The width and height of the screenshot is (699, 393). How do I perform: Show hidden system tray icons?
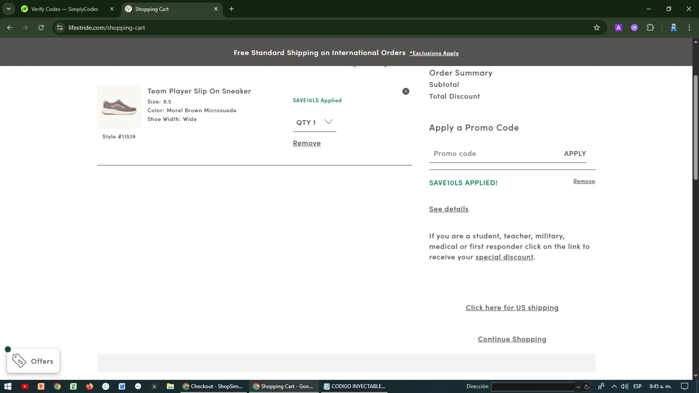click(614, 386)
